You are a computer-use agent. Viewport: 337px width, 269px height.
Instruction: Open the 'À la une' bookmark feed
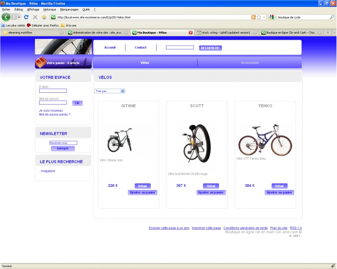69,25
